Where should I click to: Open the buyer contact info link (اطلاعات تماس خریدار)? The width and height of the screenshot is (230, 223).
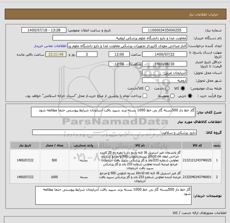[x=50, y=46]
